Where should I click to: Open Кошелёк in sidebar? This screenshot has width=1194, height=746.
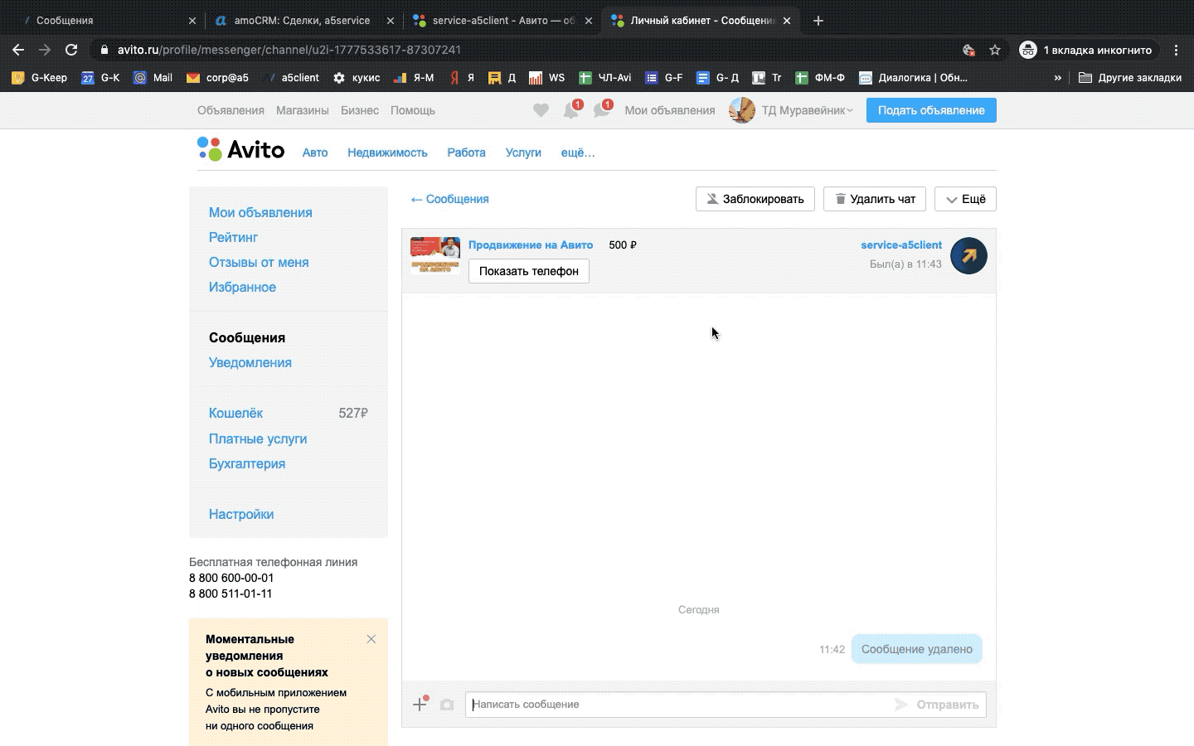(235, 413)
